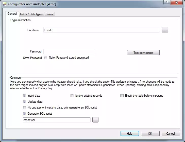Browse for SQL script file with ellipsis button
Image resolution: width=185 pixels, height=142 pixels.
(95, 120)
